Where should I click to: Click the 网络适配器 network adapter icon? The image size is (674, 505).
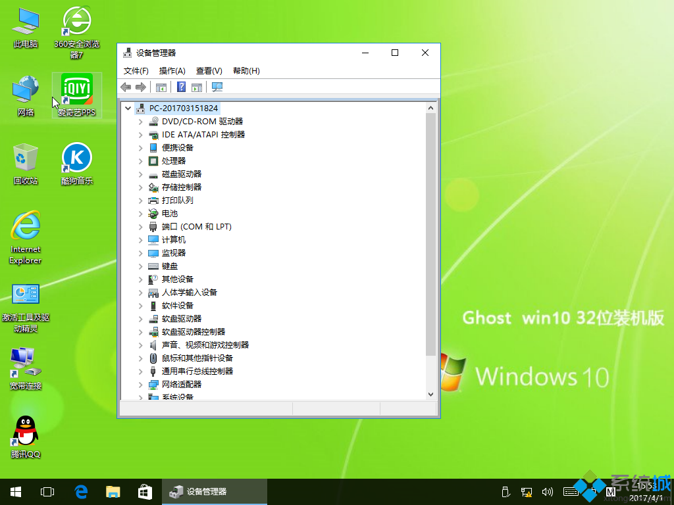153,384
